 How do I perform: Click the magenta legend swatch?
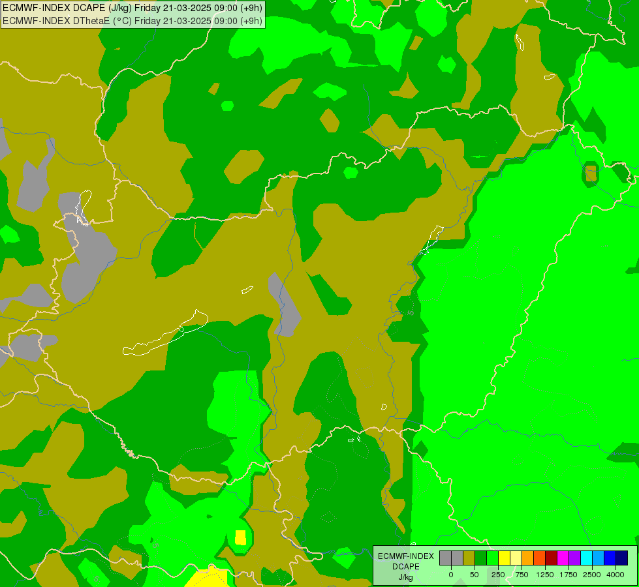(563, 558)
